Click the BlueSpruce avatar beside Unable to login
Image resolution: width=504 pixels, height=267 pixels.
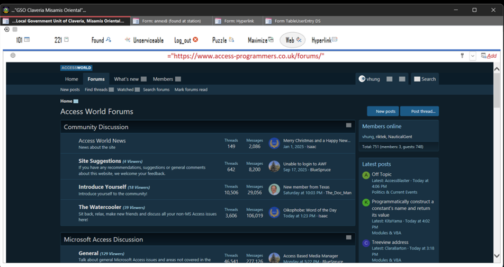(x=274, y=167)
